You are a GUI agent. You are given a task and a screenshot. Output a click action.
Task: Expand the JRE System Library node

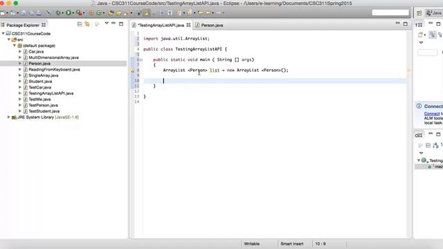8,117
